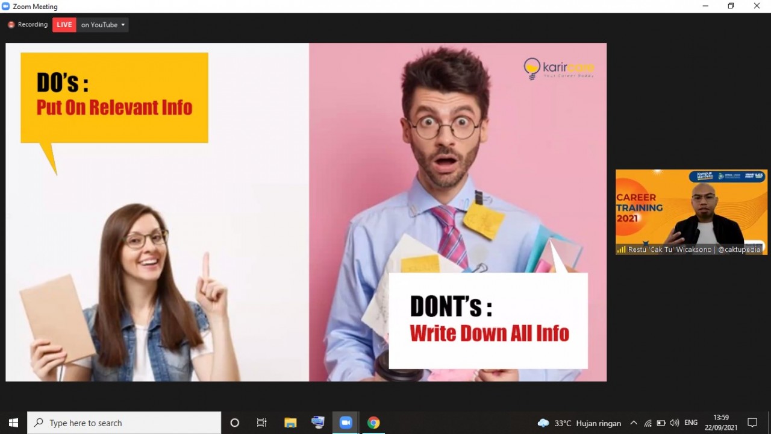Image resolution: width=771 pixels, height=434 pixels.
Task: Open Task View from the taskbar
Action: point(262,423)
